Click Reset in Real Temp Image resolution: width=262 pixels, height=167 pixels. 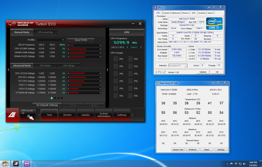pos(207,150)
